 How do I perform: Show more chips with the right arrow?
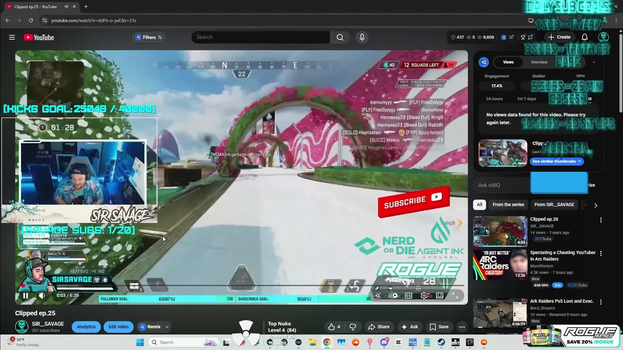point(595,205)
